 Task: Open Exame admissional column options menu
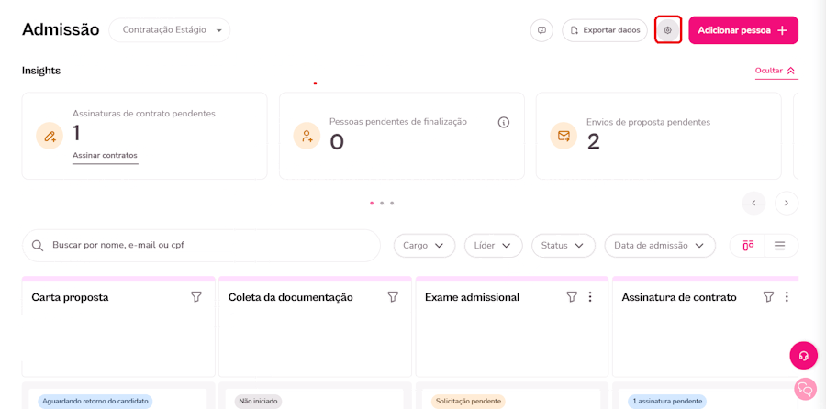click(590, 297)
